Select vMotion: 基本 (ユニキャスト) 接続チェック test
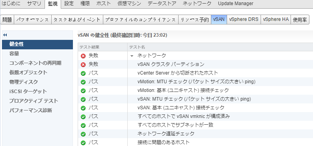 183,90
